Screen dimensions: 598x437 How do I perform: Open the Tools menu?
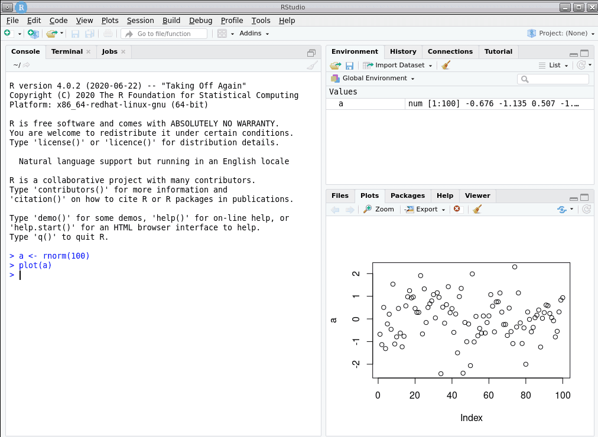261,21
